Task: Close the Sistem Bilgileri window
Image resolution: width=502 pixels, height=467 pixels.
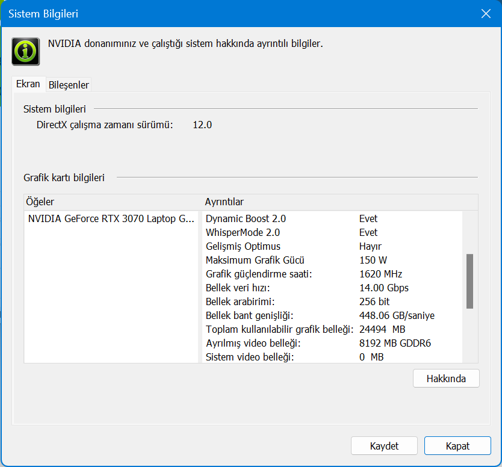Action: point(486,13)
